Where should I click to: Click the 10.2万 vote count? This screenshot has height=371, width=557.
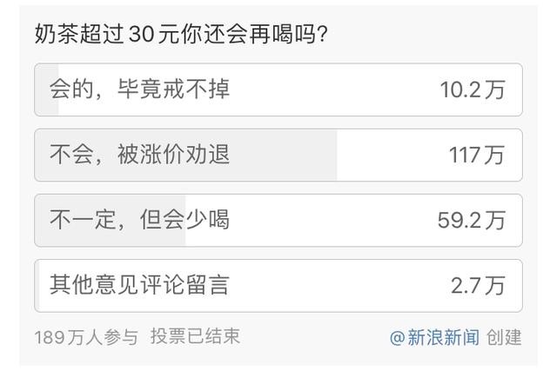pyautogui.click(x=473, y=89)
